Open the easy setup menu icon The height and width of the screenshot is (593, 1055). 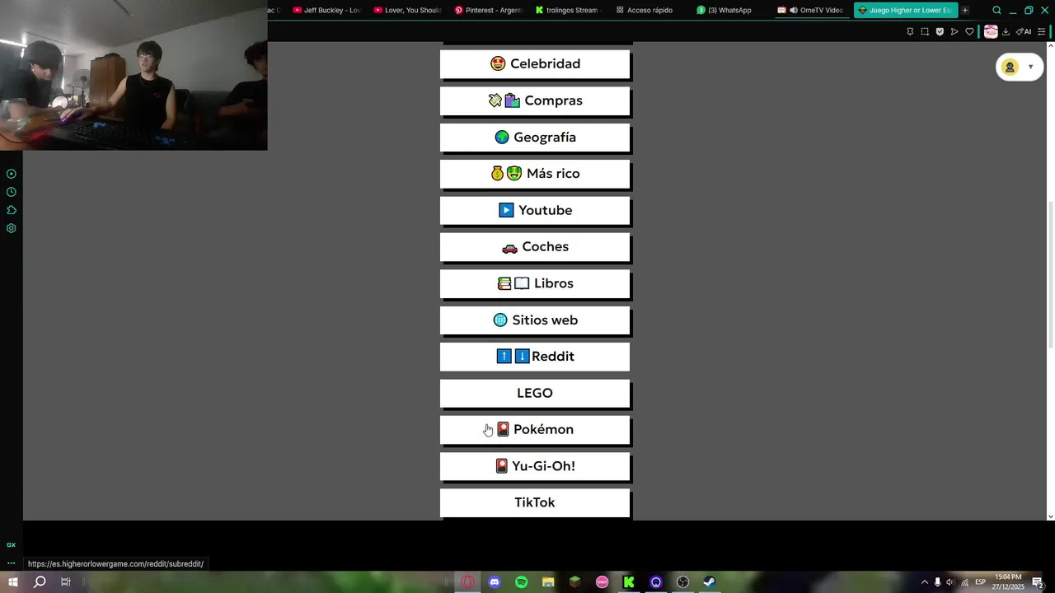(1041, 31)
